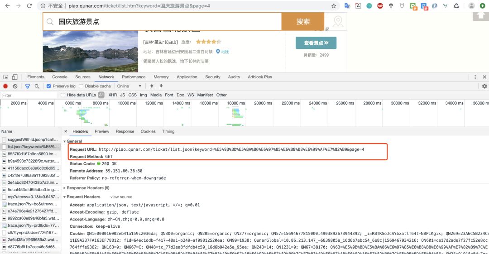The width and height of the screenshot is (489, 254).
Task: Click the network Filter input field
Action: [29, 95]
